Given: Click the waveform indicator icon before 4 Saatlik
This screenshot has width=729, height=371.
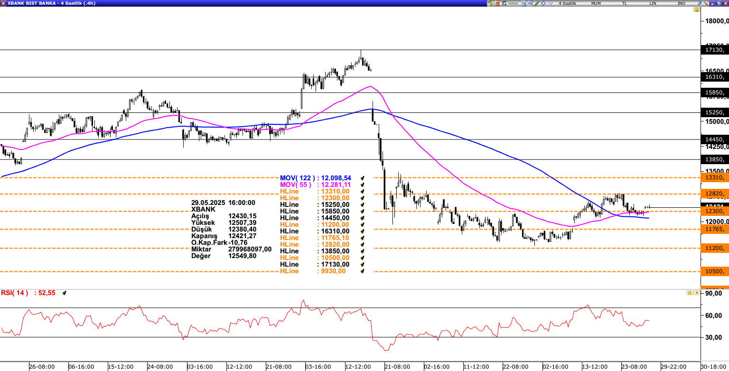Looking at the screenshot, I should tap(550, 3).
